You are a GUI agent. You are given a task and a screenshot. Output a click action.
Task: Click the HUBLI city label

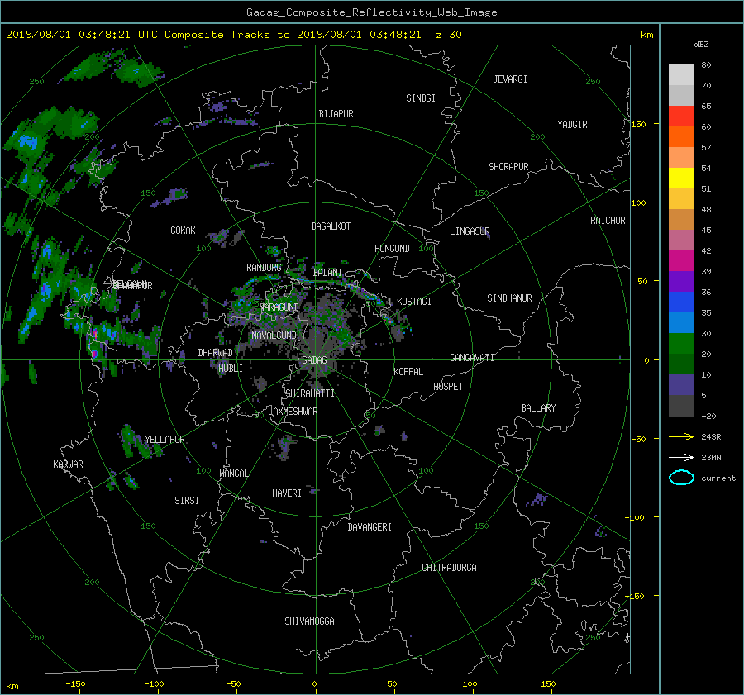pyautogui.click(x=231, y=369)
